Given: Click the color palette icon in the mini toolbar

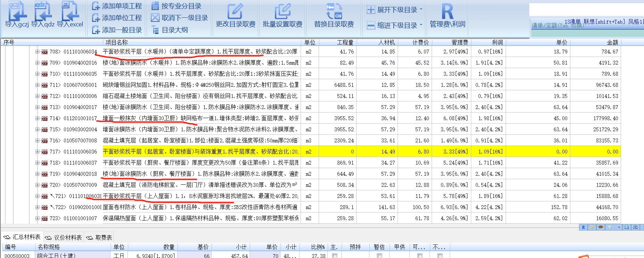Looking at the screenshot, I should click(x=592, y=227).
